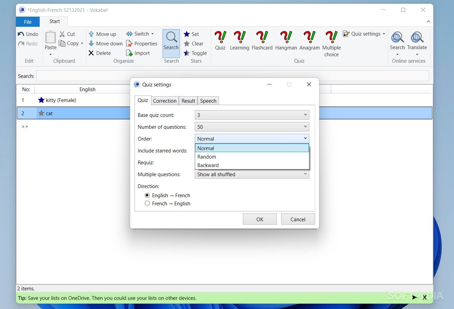Screen dimensions: 454x309
Task: Undo the last edit
Action: pos(28,34)
